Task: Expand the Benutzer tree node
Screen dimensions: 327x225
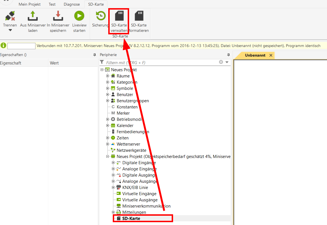Action: point(107,95)
